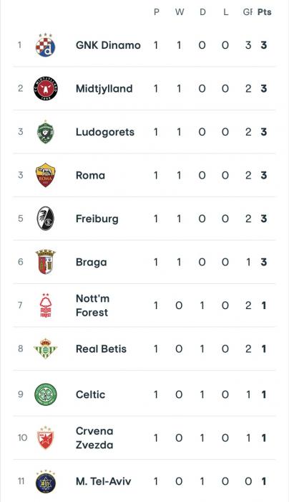This screenshot has height=502, width=289.
Task: Open the Crvena Zvezda name link
Action: [94, 437]
